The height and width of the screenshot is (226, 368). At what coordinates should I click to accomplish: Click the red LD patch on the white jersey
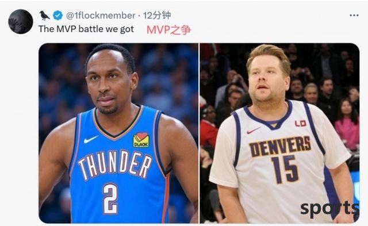(301, 123)
